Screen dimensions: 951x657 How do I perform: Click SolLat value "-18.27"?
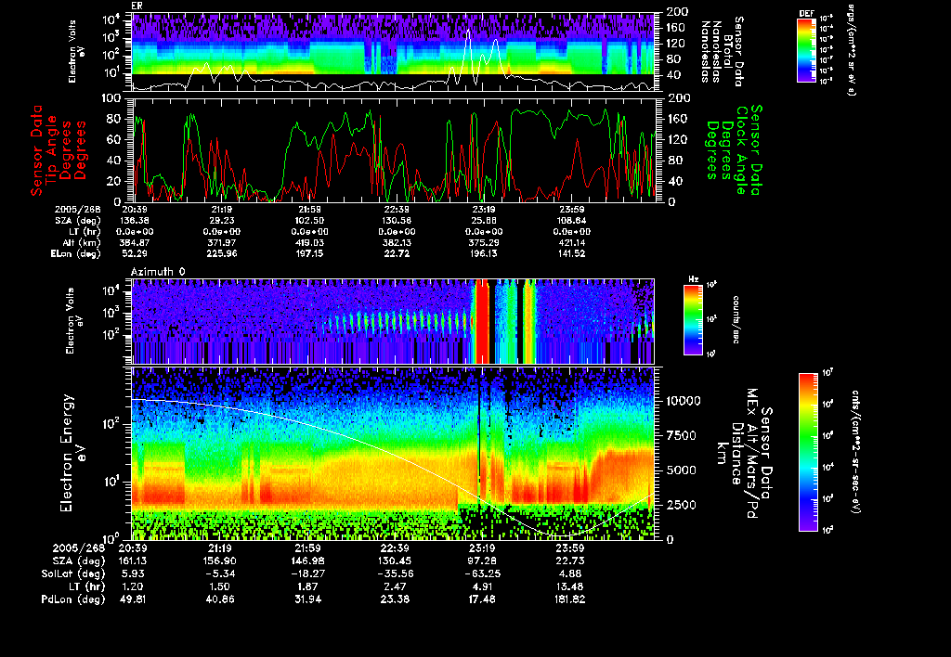(x=307, y=574)
